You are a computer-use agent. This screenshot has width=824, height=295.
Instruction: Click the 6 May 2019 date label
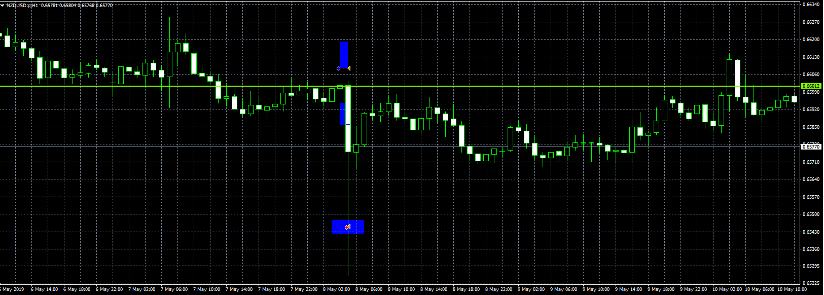(13, 289)
